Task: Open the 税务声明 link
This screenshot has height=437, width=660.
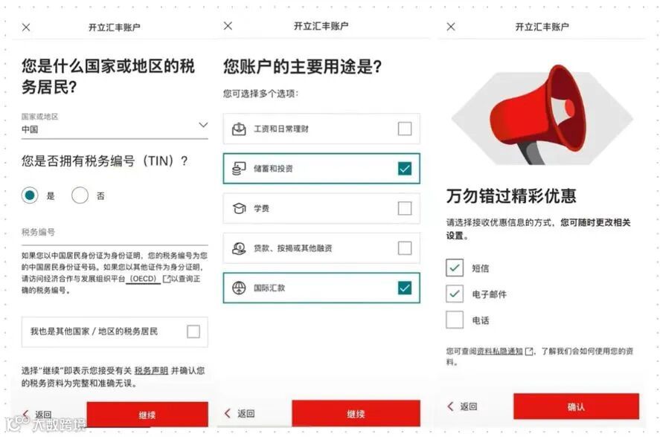Action: (151, 371)
